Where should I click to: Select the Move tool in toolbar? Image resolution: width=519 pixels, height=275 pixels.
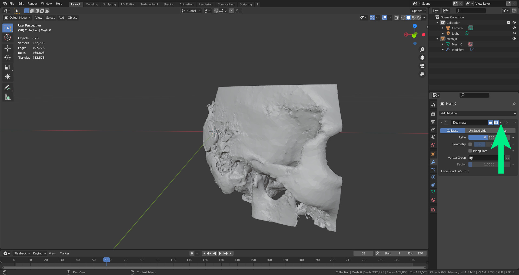pos(8,48)
